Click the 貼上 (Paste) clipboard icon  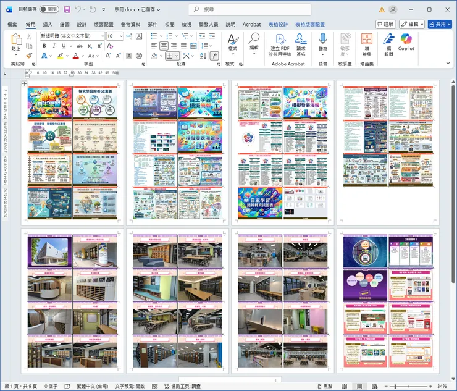pyautogui.click(x=16, y=40)
